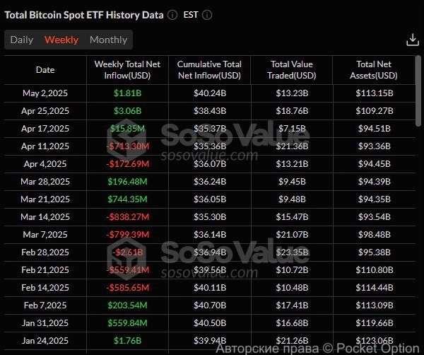The image size is (424, 355).
Task: Open the Monthly tab
Action: 108,40
